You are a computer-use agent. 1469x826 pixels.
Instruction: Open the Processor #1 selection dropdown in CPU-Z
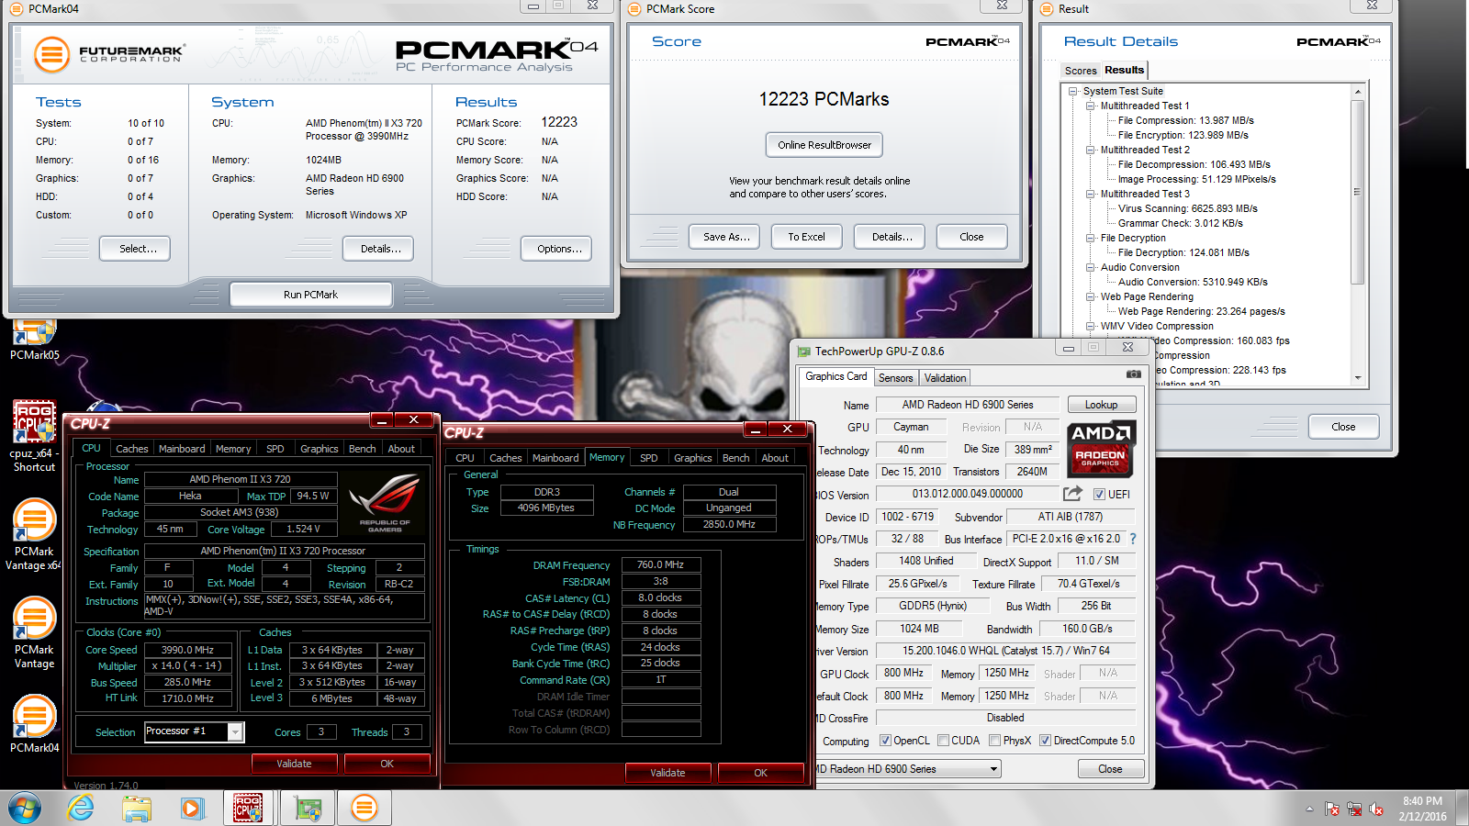point(235,731)
